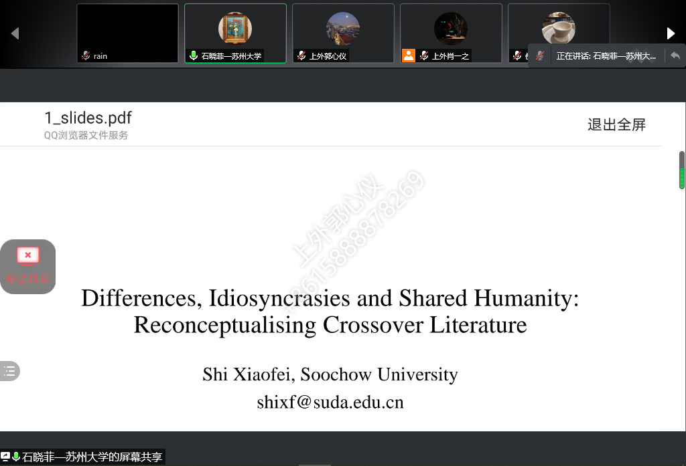Click 上外肖一之 muted microphone icon
The height and width of the screenshot is (466, 686).
pyautogui.click(x=424, y=56)
